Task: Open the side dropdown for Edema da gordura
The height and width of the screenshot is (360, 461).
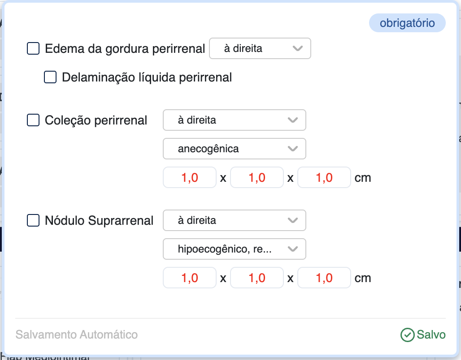Action: (x=260, y=48)
